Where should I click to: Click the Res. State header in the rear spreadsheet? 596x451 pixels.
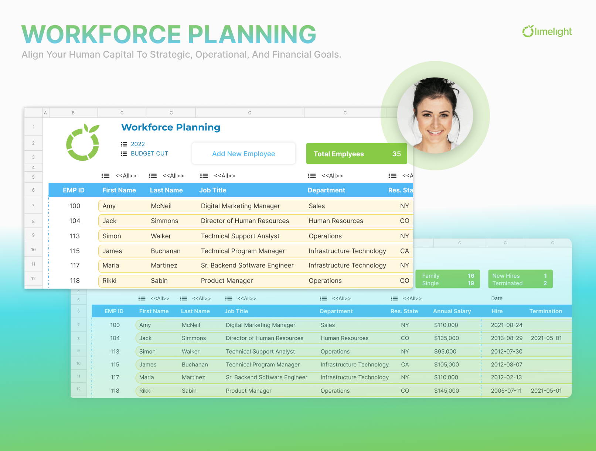(x=404, y=311)
